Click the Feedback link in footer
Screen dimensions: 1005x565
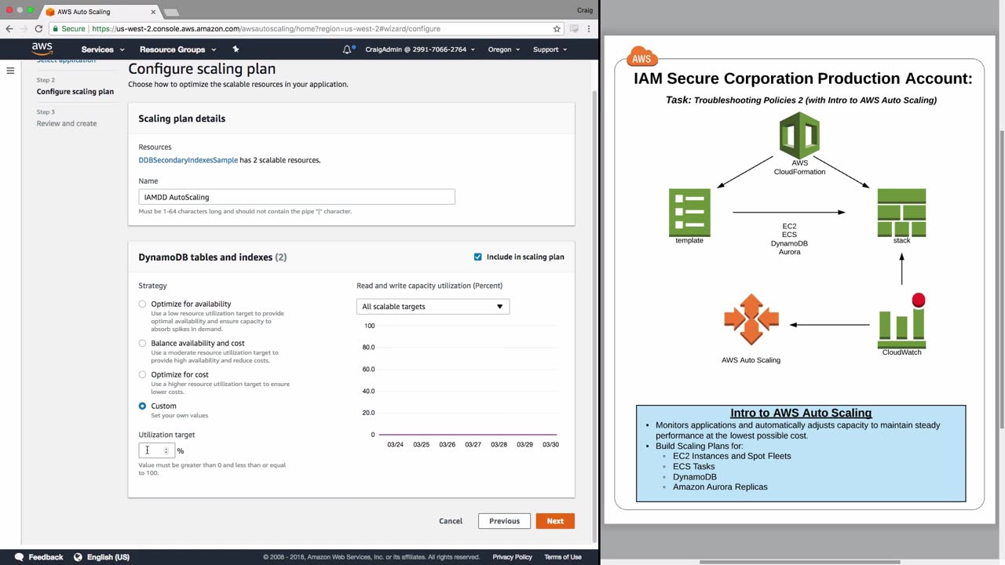[46, 557]
